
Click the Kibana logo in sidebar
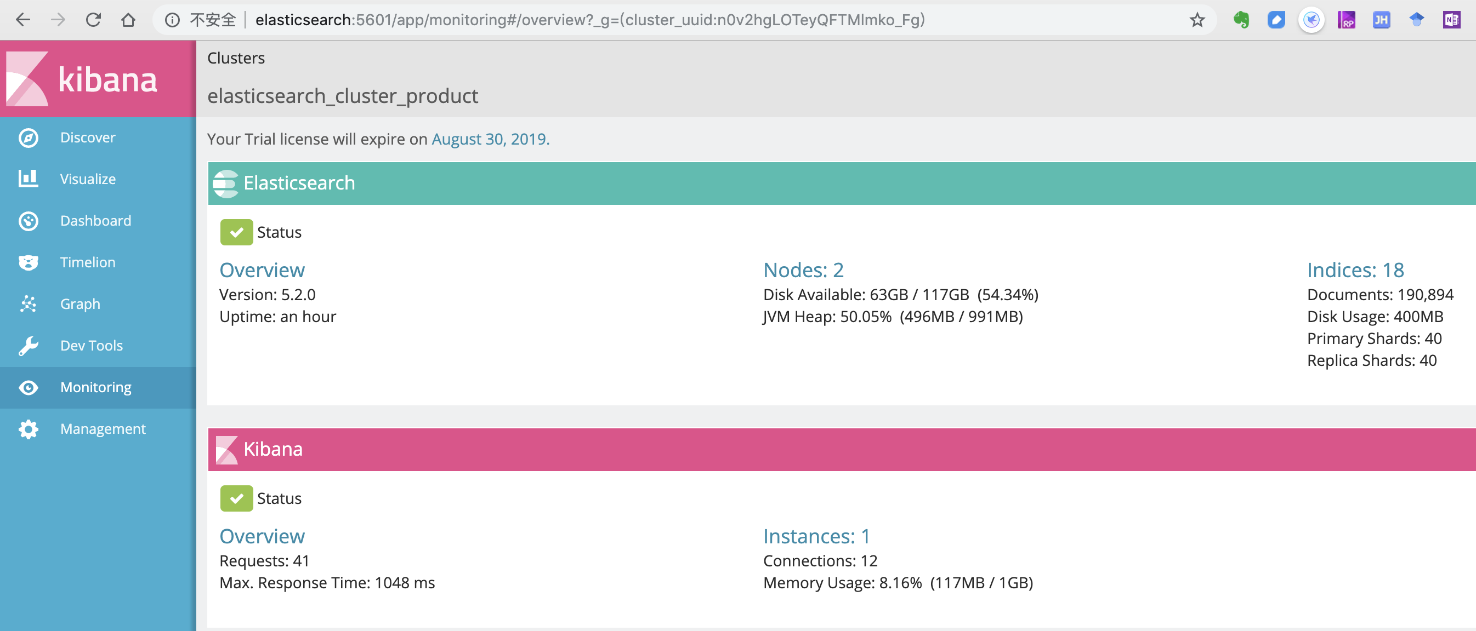[81, 79]
